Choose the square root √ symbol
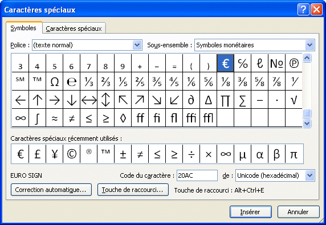Viewport: 326px width, 225px height. (x=294, y=100)
